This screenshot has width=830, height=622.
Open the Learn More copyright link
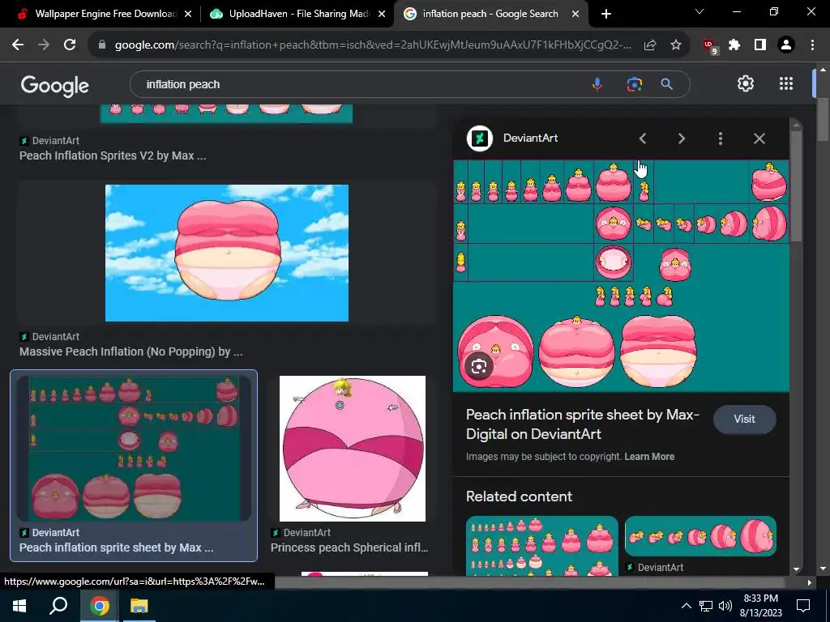(649, 457)
